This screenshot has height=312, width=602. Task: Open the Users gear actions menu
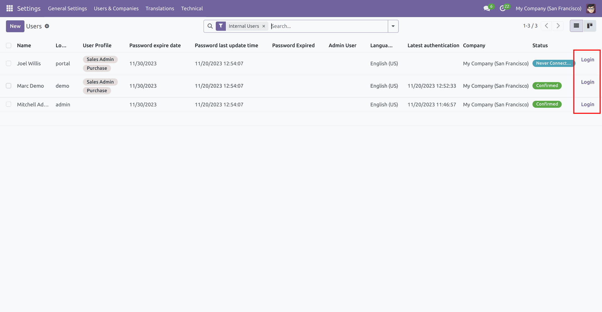[47, 26]
